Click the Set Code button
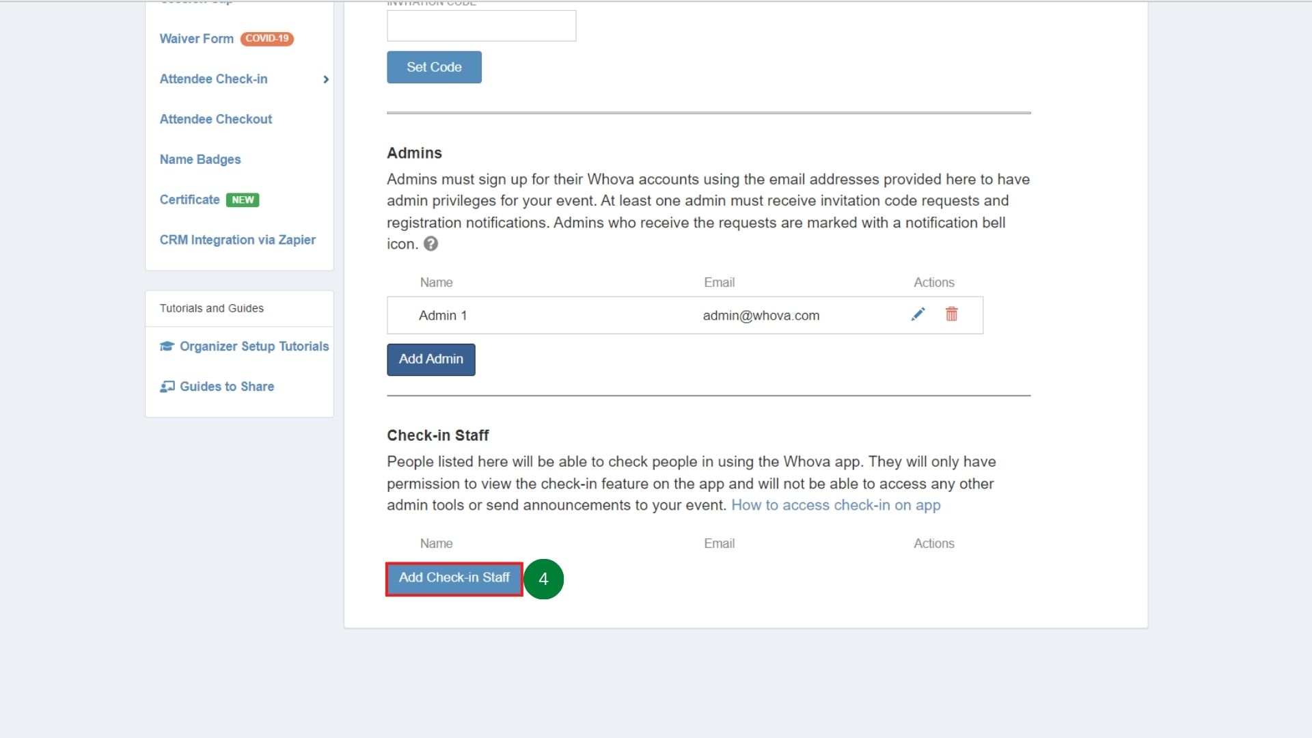The height and width of the screenshot is (738, 1312). coord(433,67)
